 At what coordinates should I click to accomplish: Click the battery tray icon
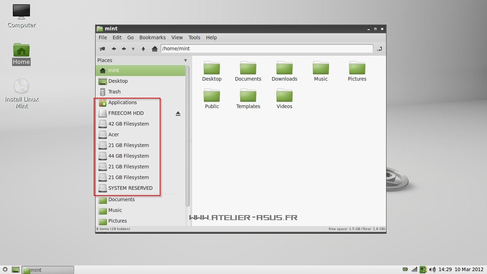[405, 270]
